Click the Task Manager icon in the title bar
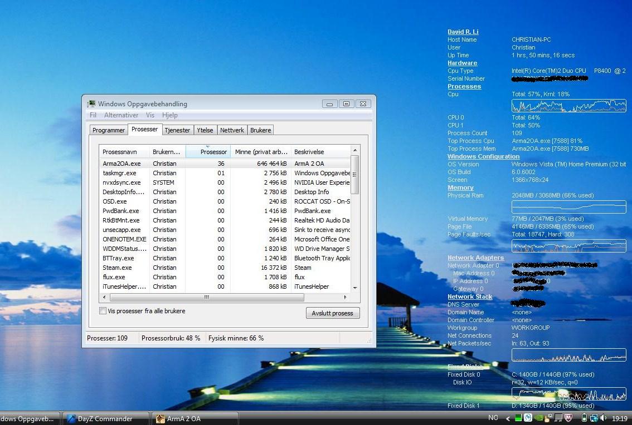632x425 pixels. coord(91,104)
